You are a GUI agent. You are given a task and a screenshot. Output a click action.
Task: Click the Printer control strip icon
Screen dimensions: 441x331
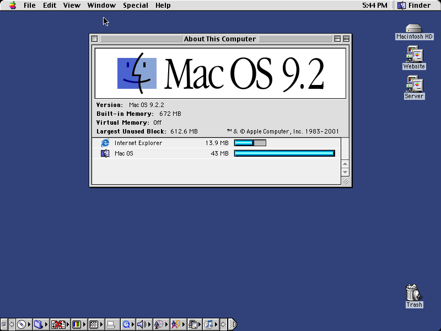(x=112, y=324)
